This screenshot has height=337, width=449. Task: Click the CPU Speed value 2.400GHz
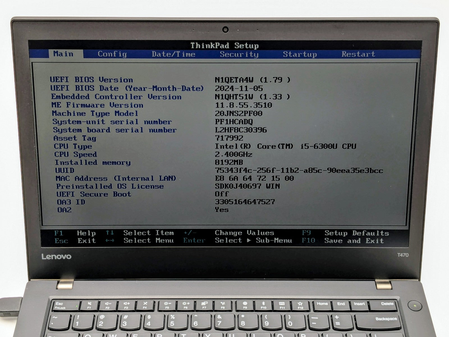[x=233, y=154]
